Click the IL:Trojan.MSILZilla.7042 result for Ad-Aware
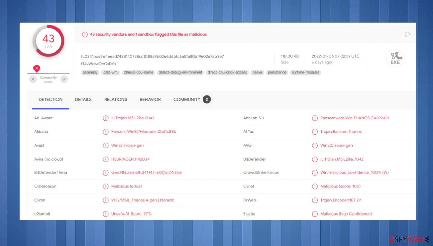This screenshot has height=246, width=433. 133,118
